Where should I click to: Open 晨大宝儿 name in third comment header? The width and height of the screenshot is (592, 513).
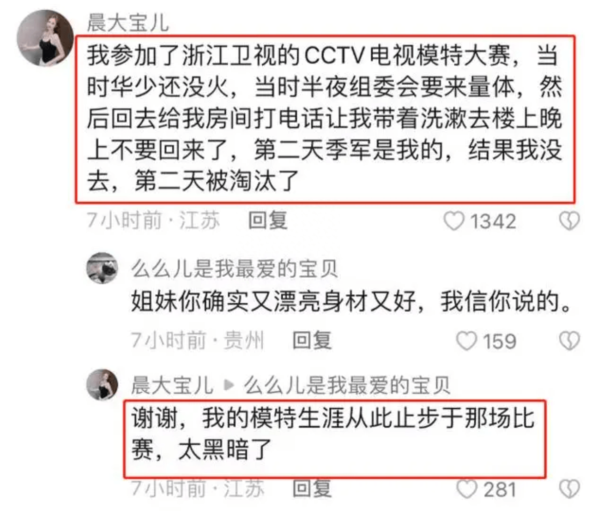pyautogui.click(x=172, y=385)
